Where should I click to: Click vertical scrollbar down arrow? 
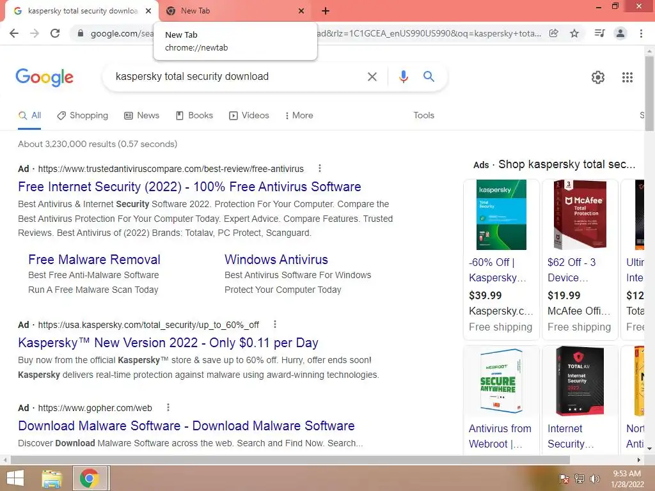pyautogui.click(x=649, y=449)
